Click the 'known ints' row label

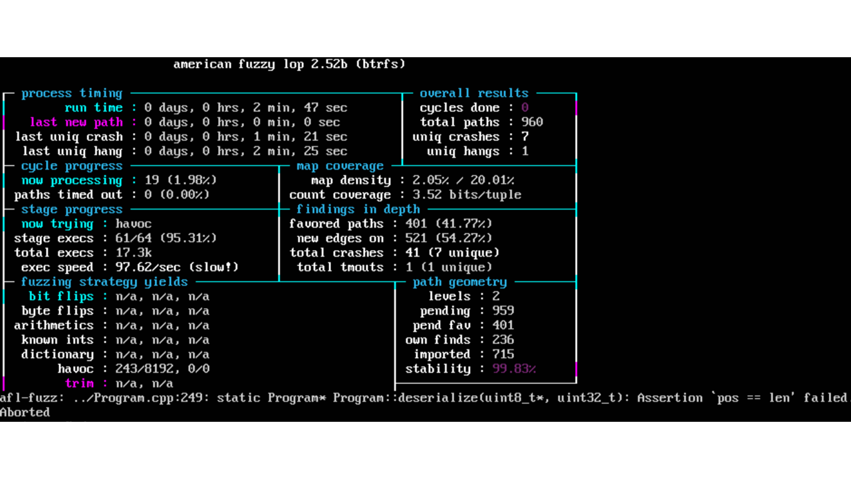pos(58,340)
